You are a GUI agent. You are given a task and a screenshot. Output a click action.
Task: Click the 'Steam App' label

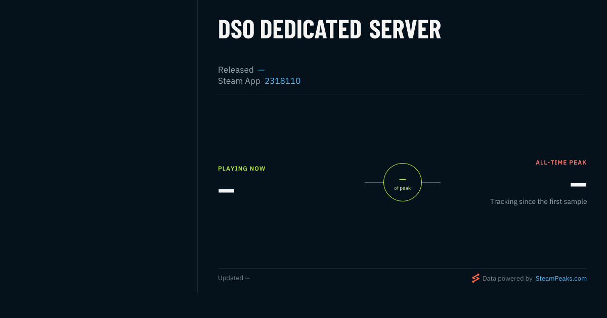pyautogui.click(x=239, y=81)
